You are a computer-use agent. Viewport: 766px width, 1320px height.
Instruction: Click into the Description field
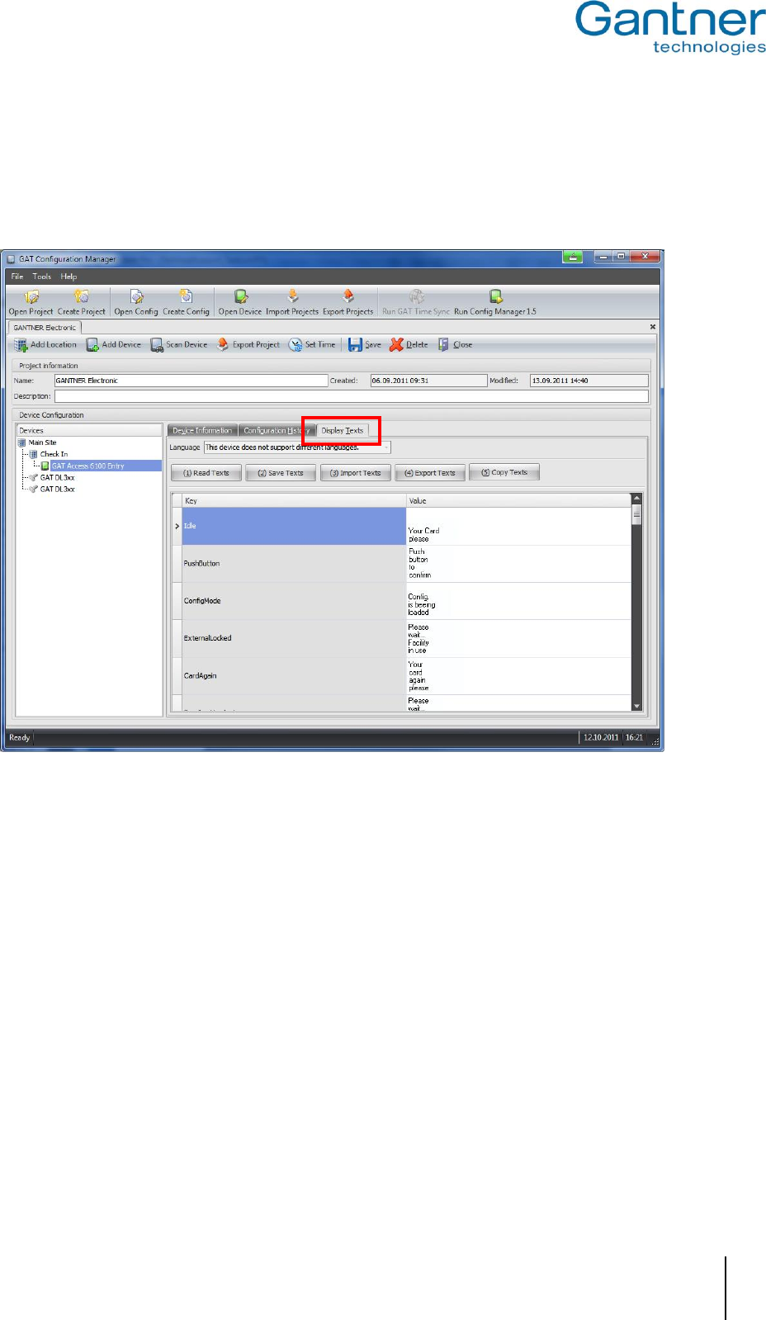click(x=351, y=396)
